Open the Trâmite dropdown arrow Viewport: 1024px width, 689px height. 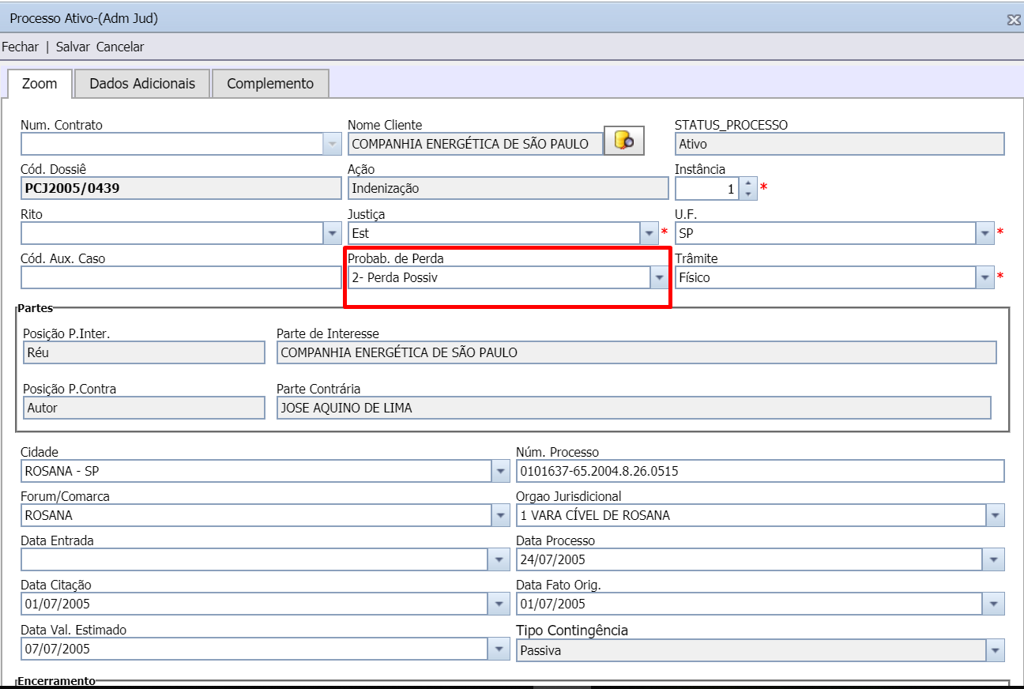tap(985, 277)
